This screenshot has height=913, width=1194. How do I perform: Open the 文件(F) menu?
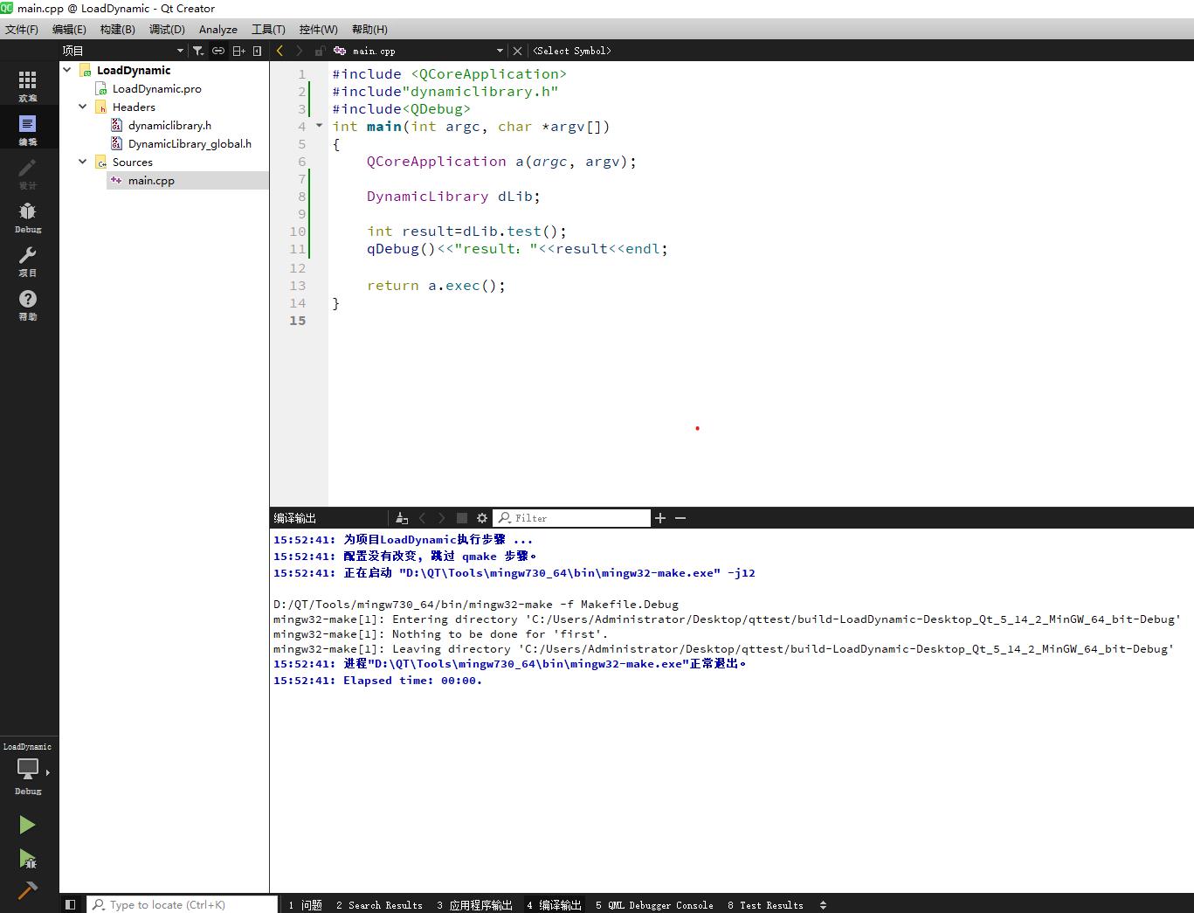pyautogui.click(x=22, y=29)
